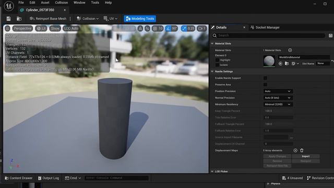Switch to the Socket Manager tab
The image size is (334, 188).
(265, 28)
